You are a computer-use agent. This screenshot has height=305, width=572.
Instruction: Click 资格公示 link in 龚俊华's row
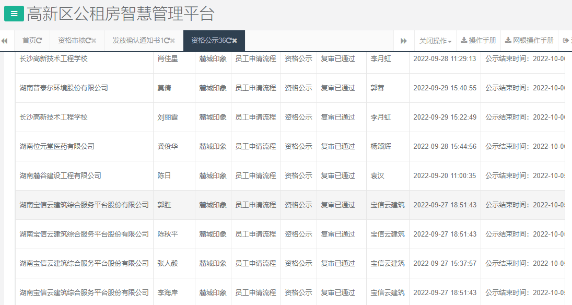pyautogui.click(x=299, y=146)
